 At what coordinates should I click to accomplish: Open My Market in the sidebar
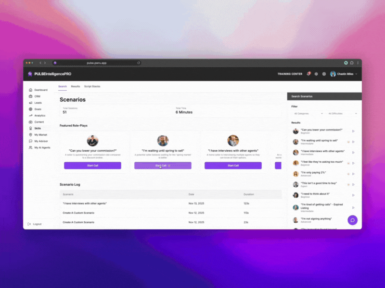[x=38, y=135]
